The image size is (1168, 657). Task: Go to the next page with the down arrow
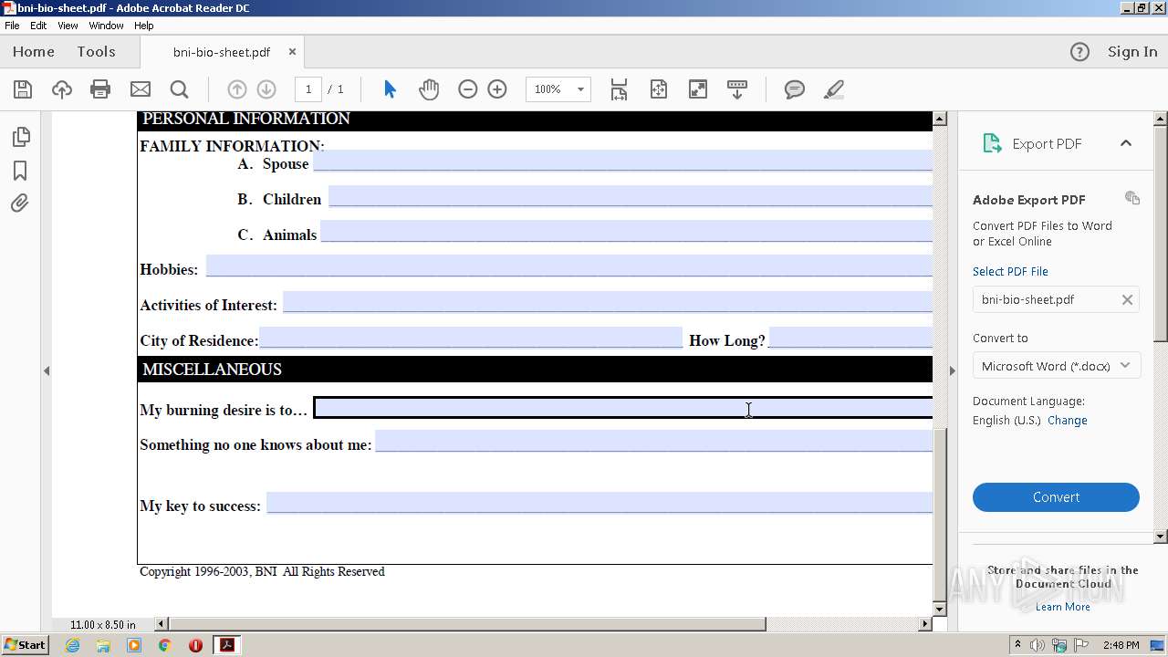click(x=266, y=89)
